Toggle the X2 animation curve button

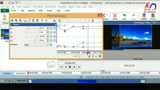[x=54, y=36]
